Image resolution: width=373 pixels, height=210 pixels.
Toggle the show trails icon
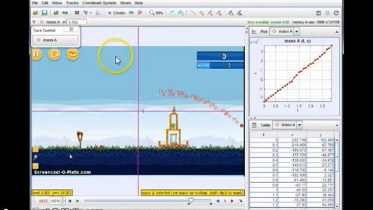coord(171,13)
